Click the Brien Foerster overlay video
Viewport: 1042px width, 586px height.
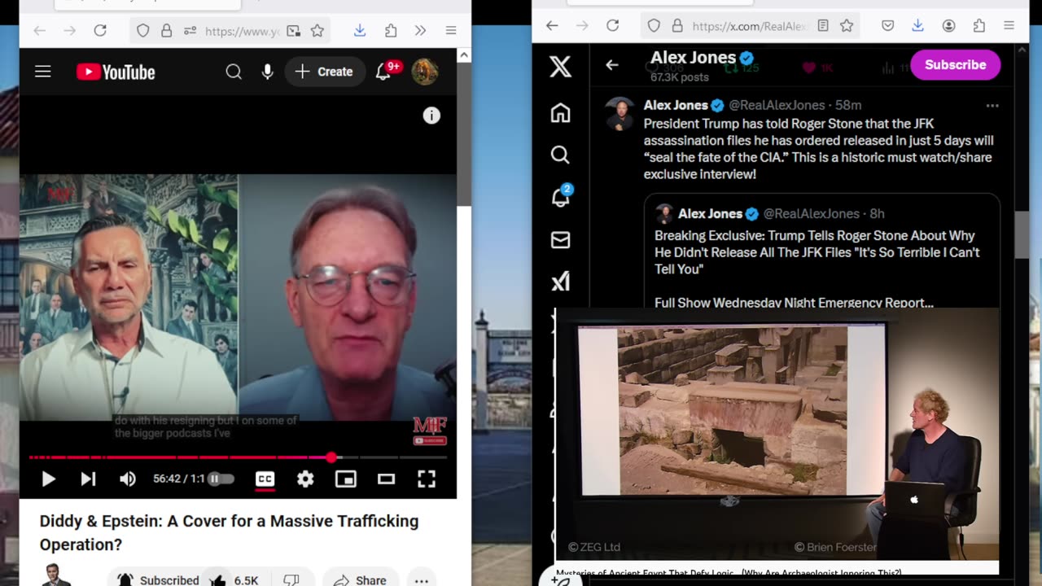point(777,435)
